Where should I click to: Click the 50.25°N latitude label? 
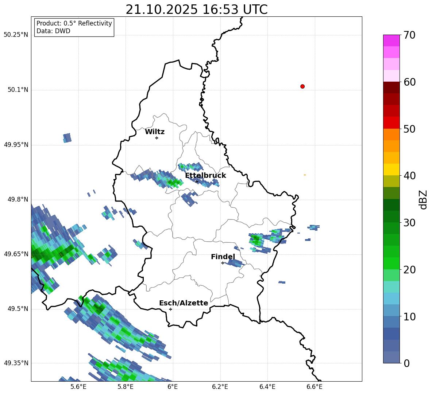pyautogui.click(x=16, y=35)
